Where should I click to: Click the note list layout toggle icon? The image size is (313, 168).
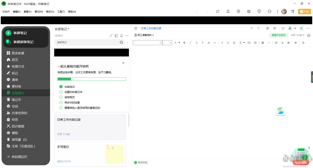click(116, 35)
